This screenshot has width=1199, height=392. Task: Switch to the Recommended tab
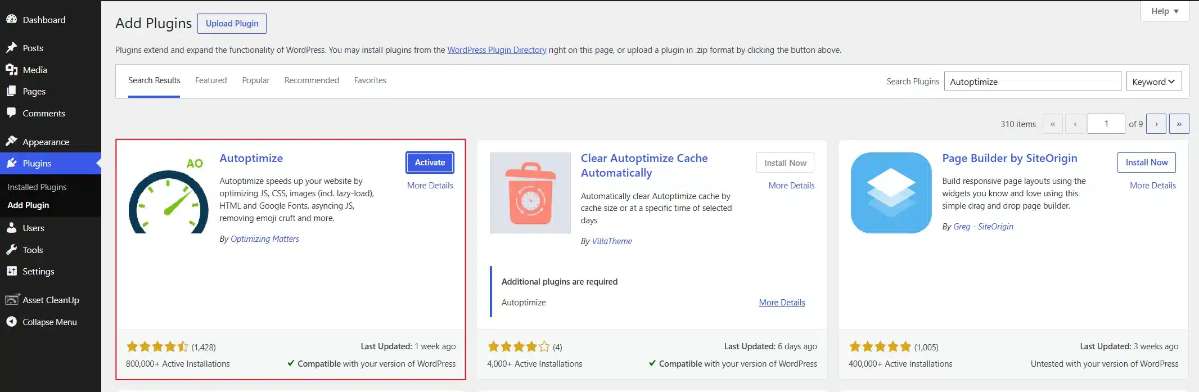coord(312,80)
